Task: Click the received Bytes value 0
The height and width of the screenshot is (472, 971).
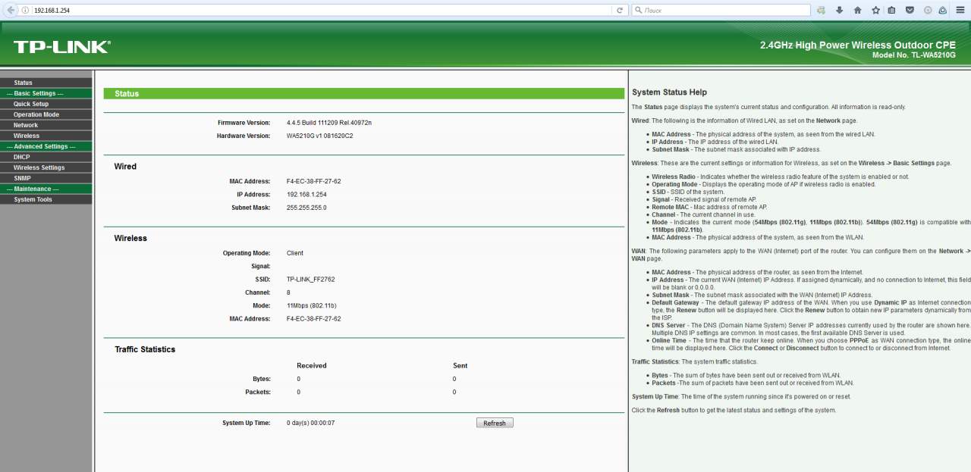Action: tap(298, 378)
